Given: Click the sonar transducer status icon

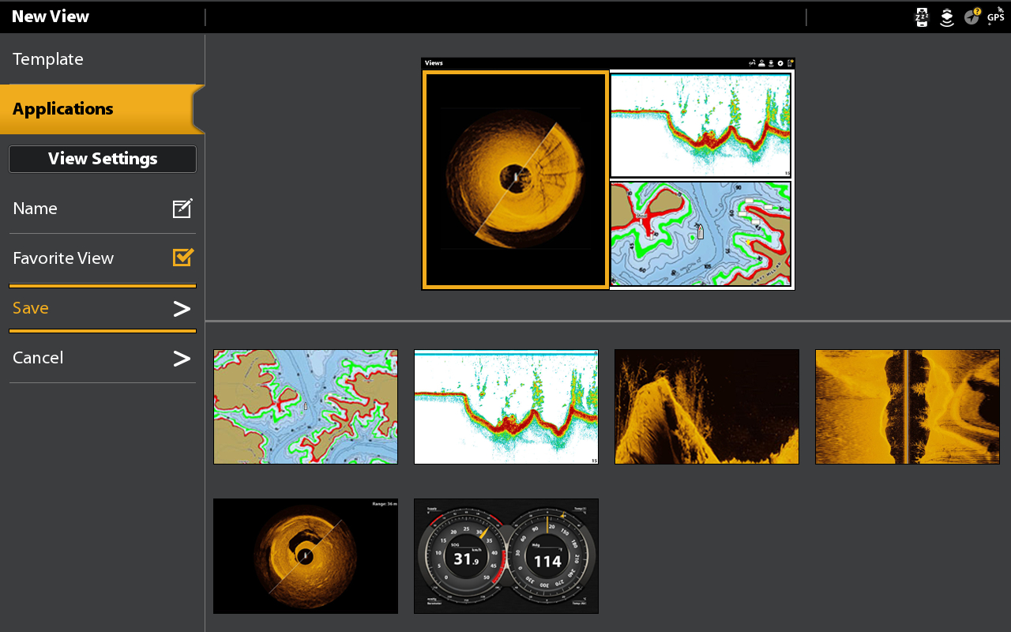Looking at the screenshot, I should click(x=947, y=17).
